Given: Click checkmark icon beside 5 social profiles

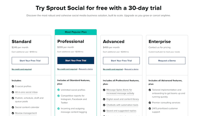Looking at the screenshot, I should pos(13,86).
